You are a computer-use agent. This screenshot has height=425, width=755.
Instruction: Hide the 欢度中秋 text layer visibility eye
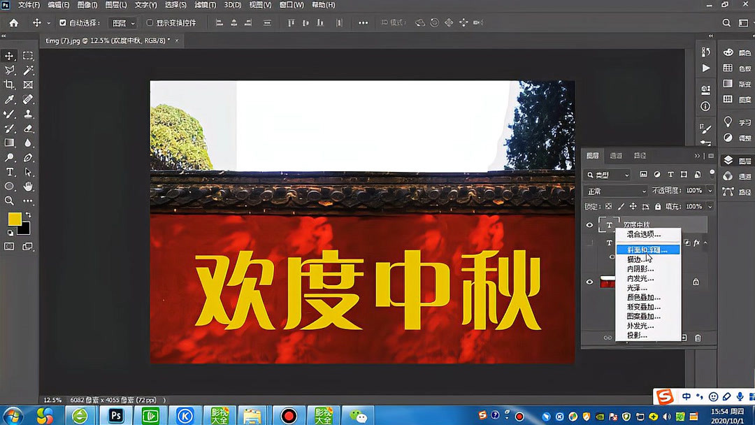pos(591,224)
